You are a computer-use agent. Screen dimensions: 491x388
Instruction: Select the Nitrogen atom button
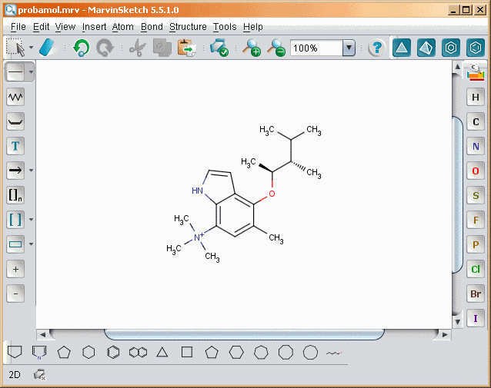[x=476, y=147]
